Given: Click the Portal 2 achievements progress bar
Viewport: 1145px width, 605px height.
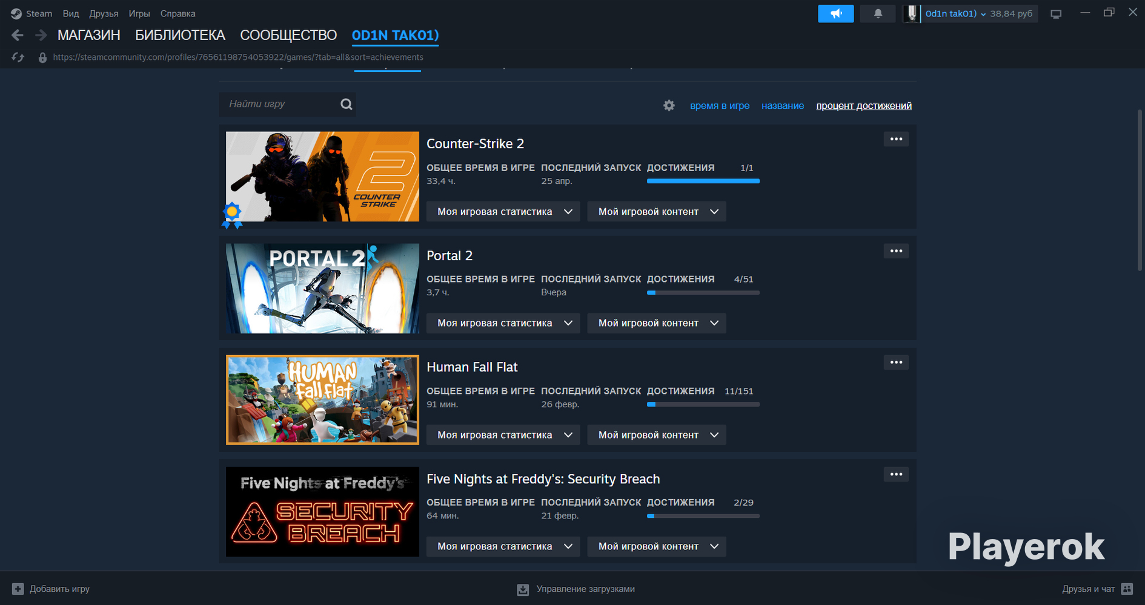Looking at the screenshot, I should 703,293.
